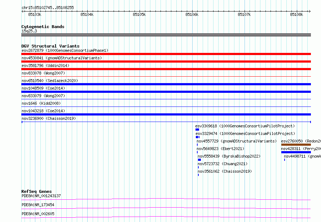321x222 pixels.
Task: Click nsv833079 (Wong2007) label
Action: click(x=43, y=96)
